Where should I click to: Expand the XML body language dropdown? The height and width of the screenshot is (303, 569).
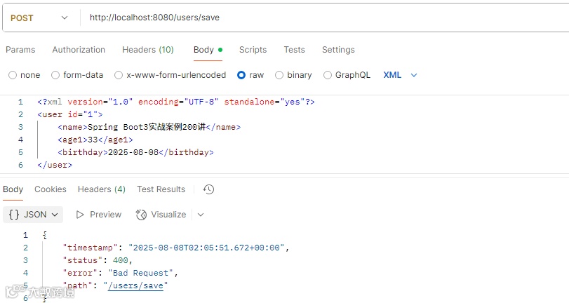pyautogui.click(x=413, y=75)
